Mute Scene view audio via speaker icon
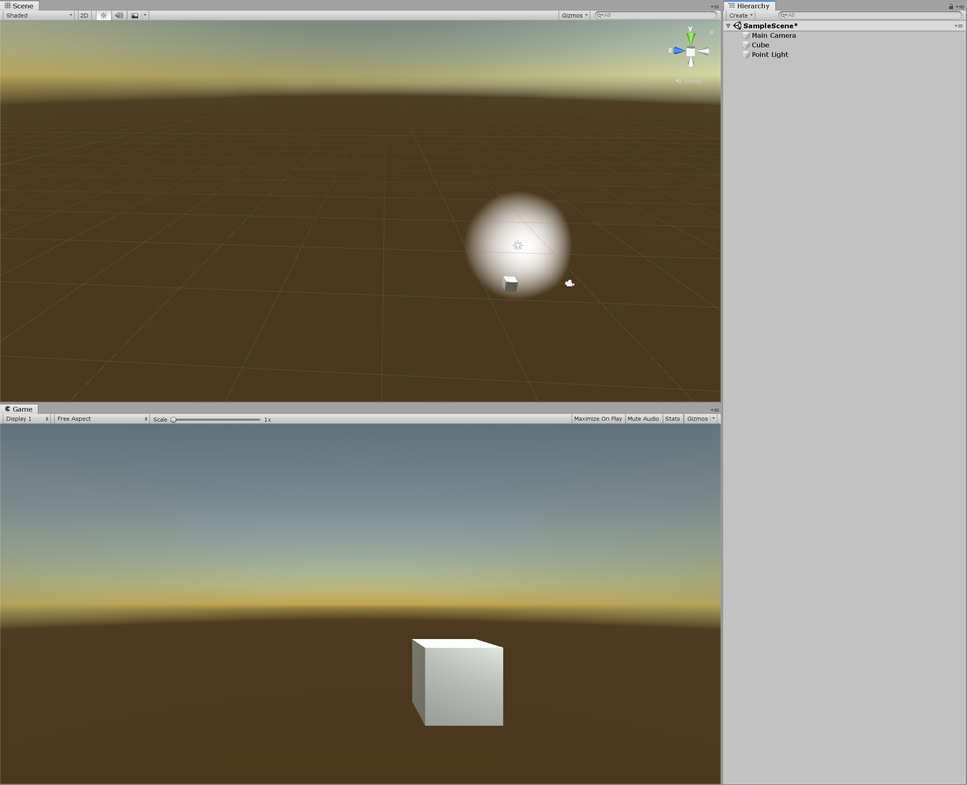Screen dimensions: 967x785 (119, 15)
